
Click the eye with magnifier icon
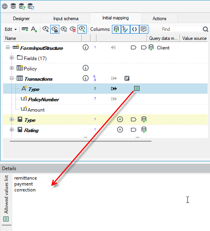pyautogui.click(x=45, y=29)
